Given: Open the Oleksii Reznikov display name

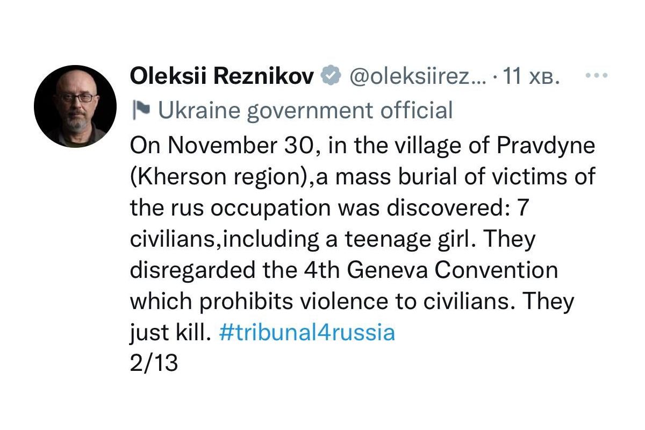Looking at the screenshot, I should pos(221,78).
